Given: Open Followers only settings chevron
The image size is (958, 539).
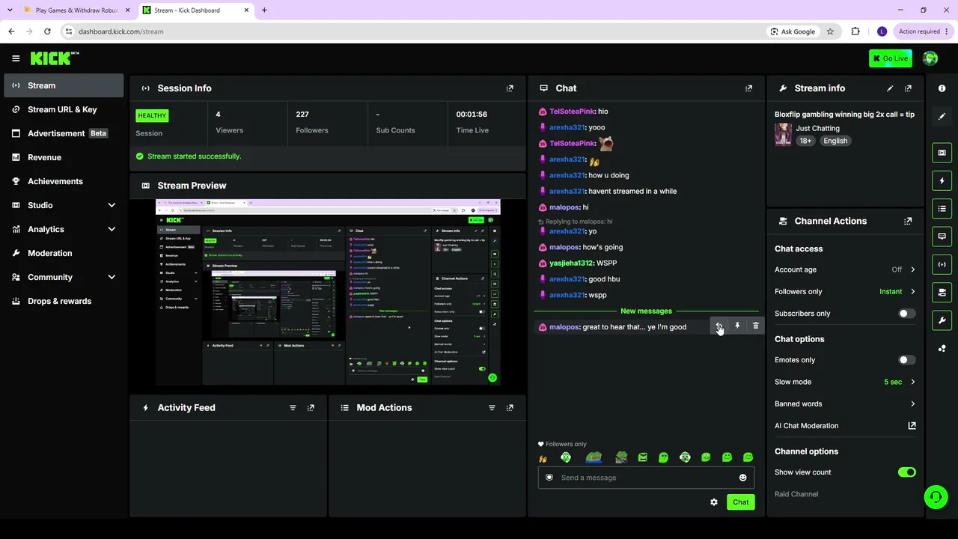Looking at the screenshot, I should pos(912,291).
